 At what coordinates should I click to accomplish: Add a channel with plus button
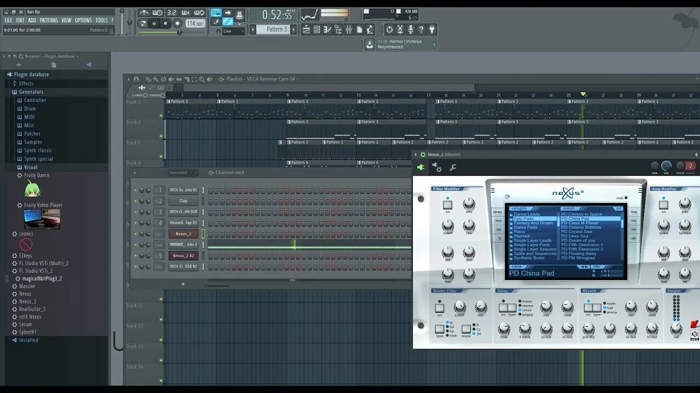click(183, 284)
